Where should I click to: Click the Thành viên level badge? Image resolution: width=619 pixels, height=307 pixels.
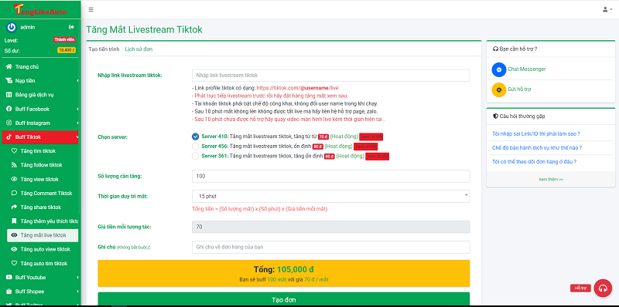pyautogui.click(x=64, y=40)
